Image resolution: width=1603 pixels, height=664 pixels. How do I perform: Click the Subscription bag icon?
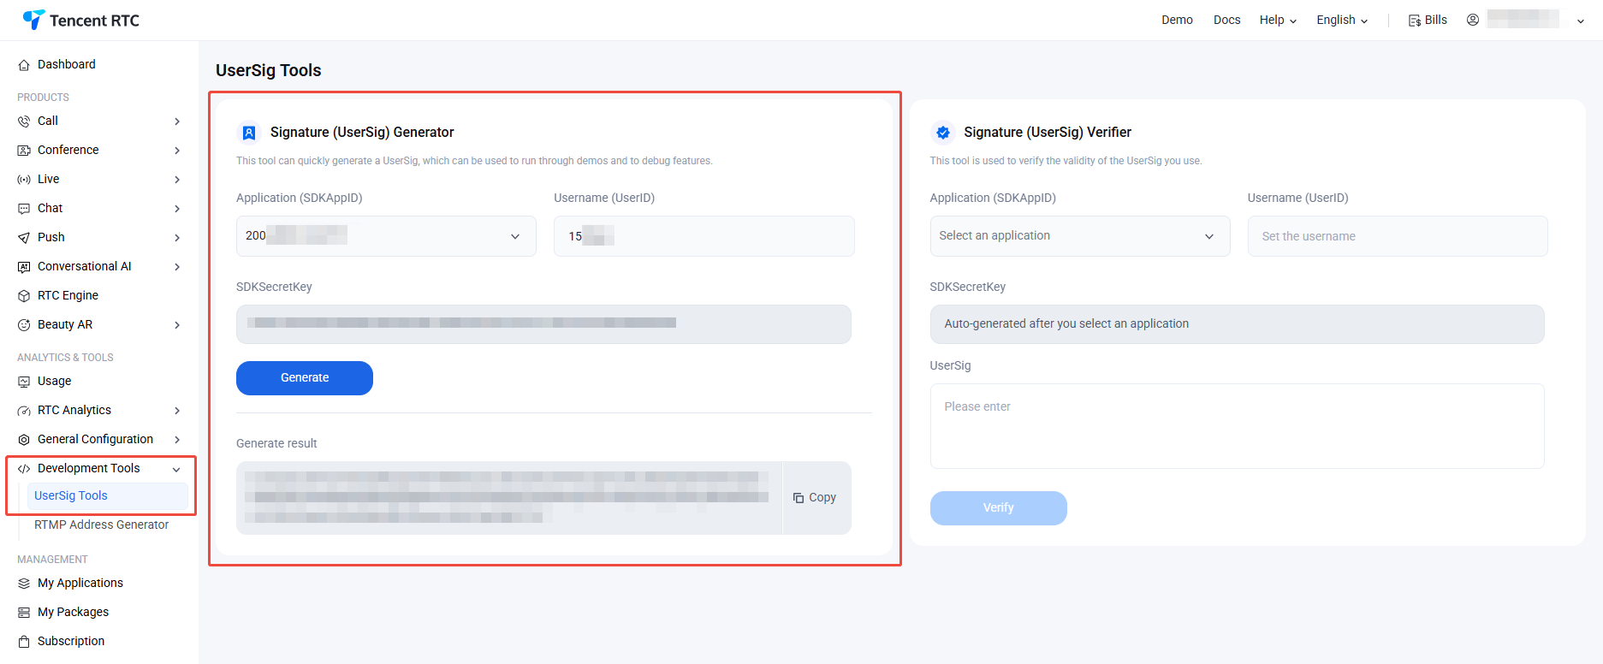[24, 642]
